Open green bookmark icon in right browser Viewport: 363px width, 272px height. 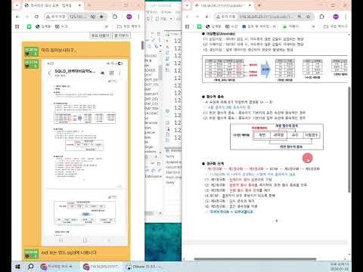coord(199,26)
